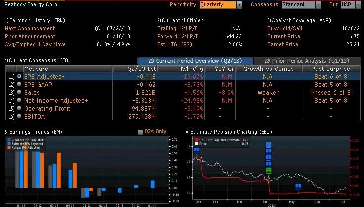Click the EPS Adjusted+ measure label
Screen dimensions: 364x207
pyautogui.click(x=44, y=76)
